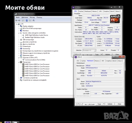
Task: Select Realtek High Definition Audio entry
Action: click(35, 37)
